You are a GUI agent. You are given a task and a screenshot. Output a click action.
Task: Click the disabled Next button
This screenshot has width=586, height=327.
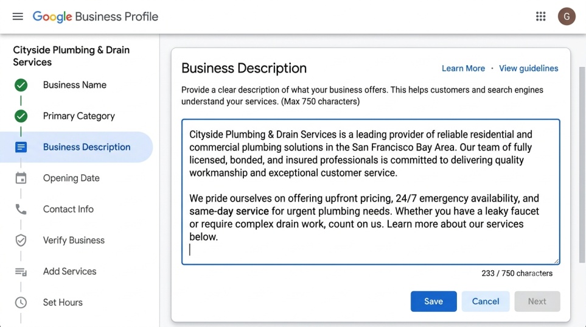(537, 301)
